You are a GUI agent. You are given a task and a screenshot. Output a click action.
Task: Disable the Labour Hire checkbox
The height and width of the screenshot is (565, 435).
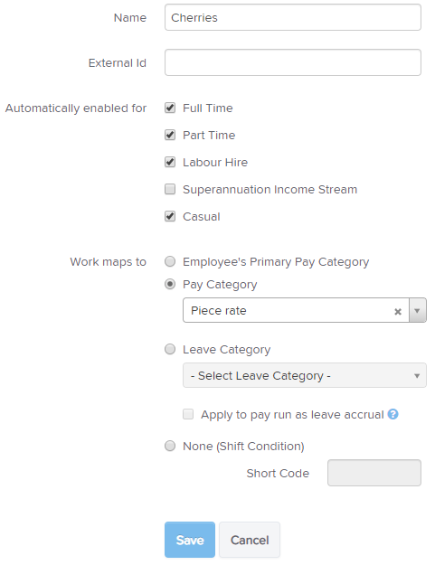(x=170, y=162)
